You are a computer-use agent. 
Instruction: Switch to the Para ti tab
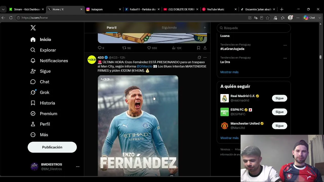point(112,28)
